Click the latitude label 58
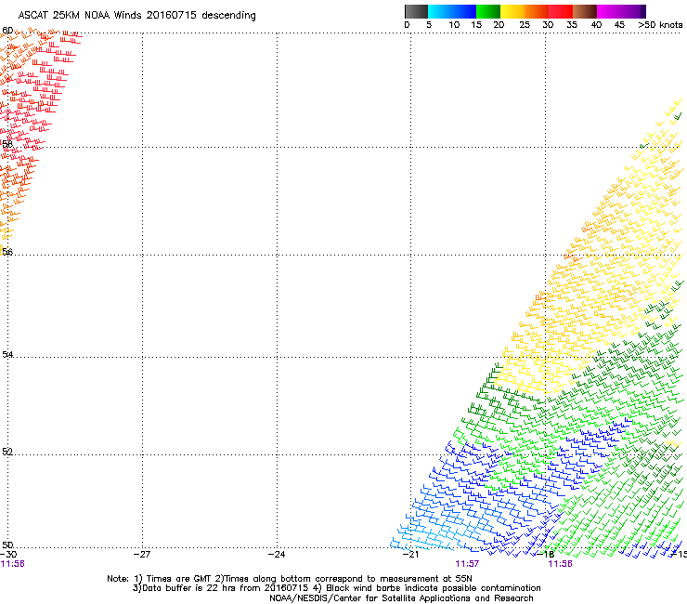This screenshot has width=687, height=604. (x=7, y=144)
